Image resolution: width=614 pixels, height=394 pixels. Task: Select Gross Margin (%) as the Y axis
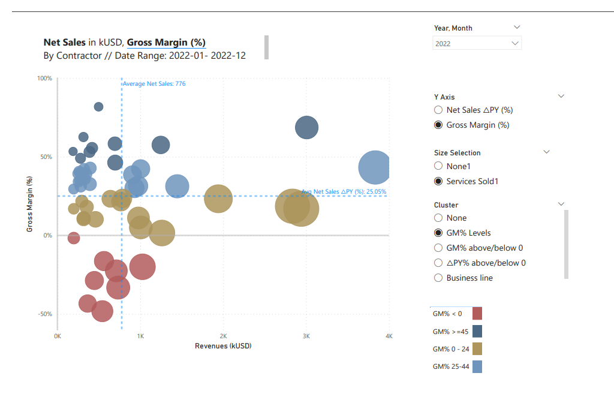pyautogui.click(x=438, y=125)
